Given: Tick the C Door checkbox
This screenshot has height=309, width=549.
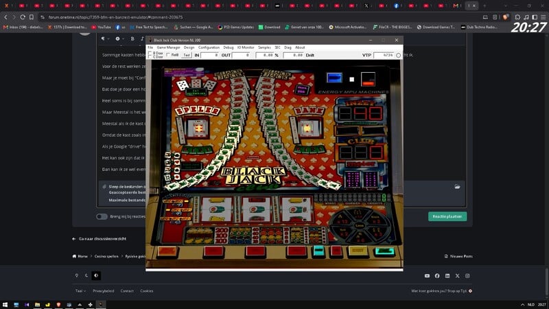Looking at the screenshot, I should click(x=150, y=56).
